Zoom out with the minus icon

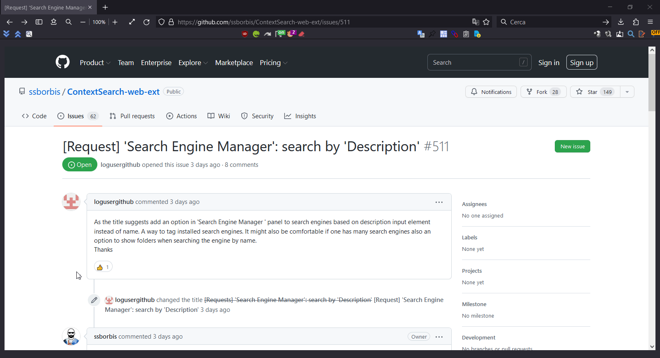[83, 22]
